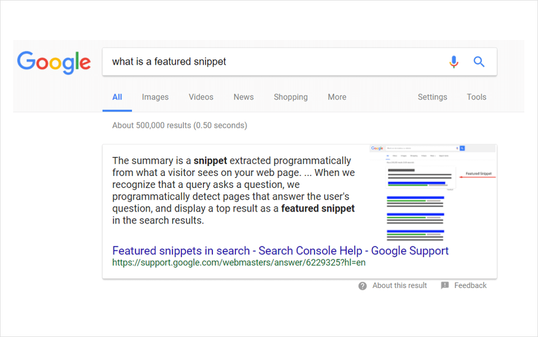Click the featured snippet summary text
Viewport: 538px width, 337px height.
coord(233,190)
